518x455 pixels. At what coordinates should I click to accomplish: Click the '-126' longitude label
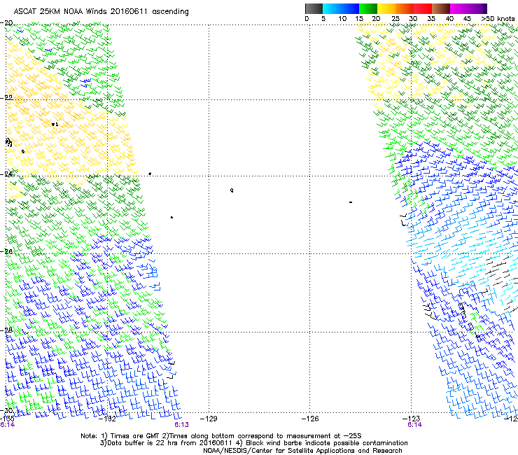tap(310, 419)
